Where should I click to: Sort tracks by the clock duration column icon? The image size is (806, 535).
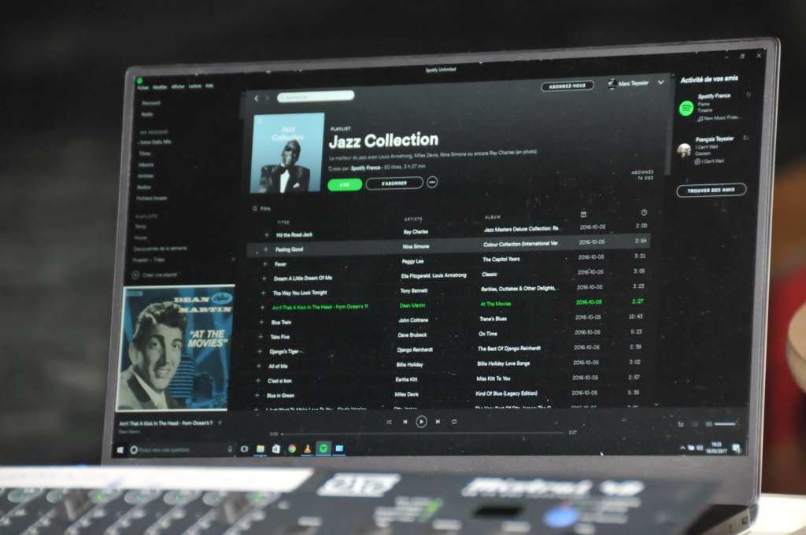[x=644, y=212]
